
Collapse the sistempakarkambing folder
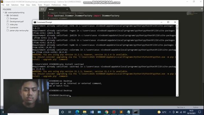pyautogui.click(x=4, y=12)
